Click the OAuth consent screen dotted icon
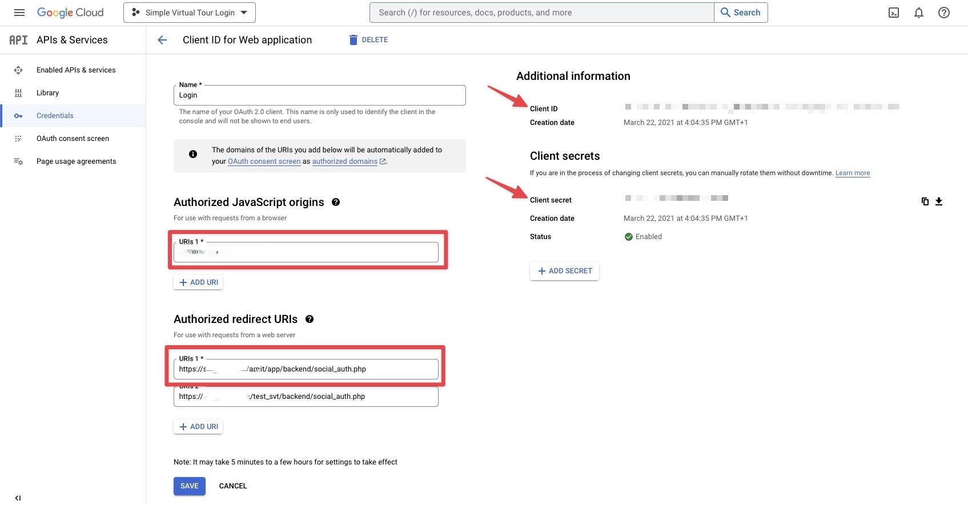 coord(18,139)
